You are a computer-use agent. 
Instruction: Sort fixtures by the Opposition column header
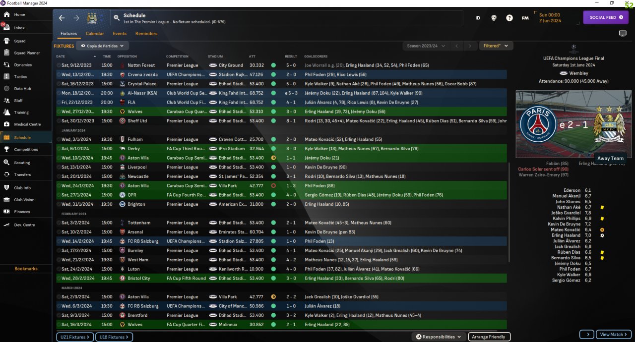(127, 57)
